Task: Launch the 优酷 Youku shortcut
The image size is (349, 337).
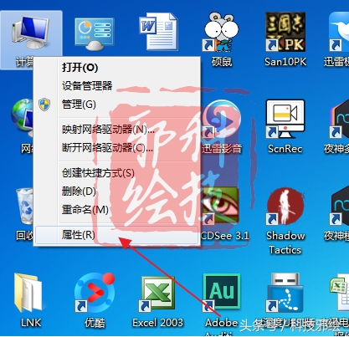Action: 95,293
